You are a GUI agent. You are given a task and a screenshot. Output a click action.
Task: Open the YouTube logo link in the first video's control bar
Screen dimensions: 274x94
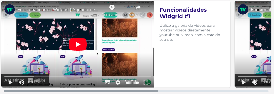point(132,82)
